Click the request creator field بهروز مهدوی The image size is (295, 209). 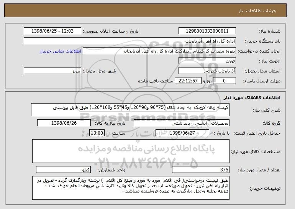[x=159, y=51]
